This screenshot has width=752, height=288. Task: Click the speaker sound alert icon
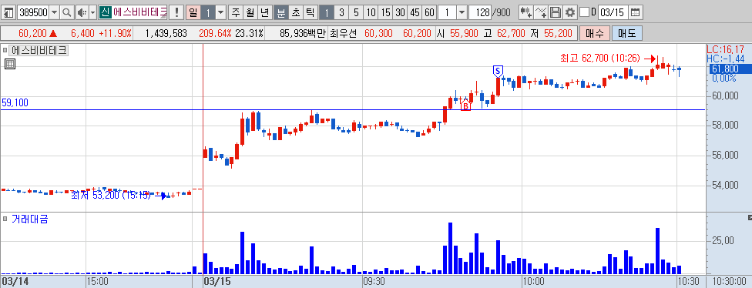(82, 12)
